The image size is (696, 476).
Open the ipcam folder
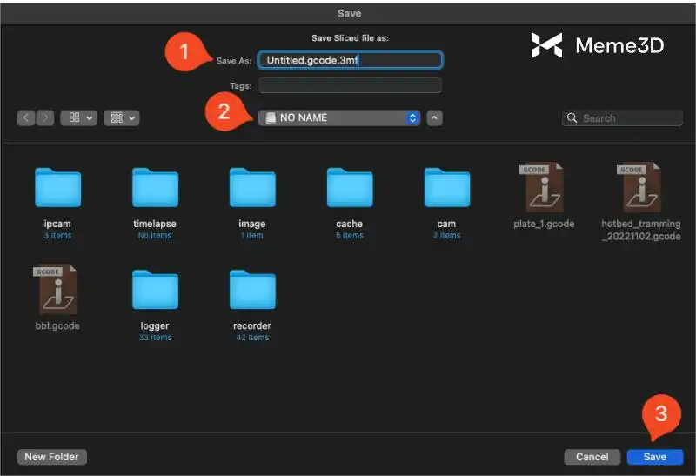tap(57, 187)
